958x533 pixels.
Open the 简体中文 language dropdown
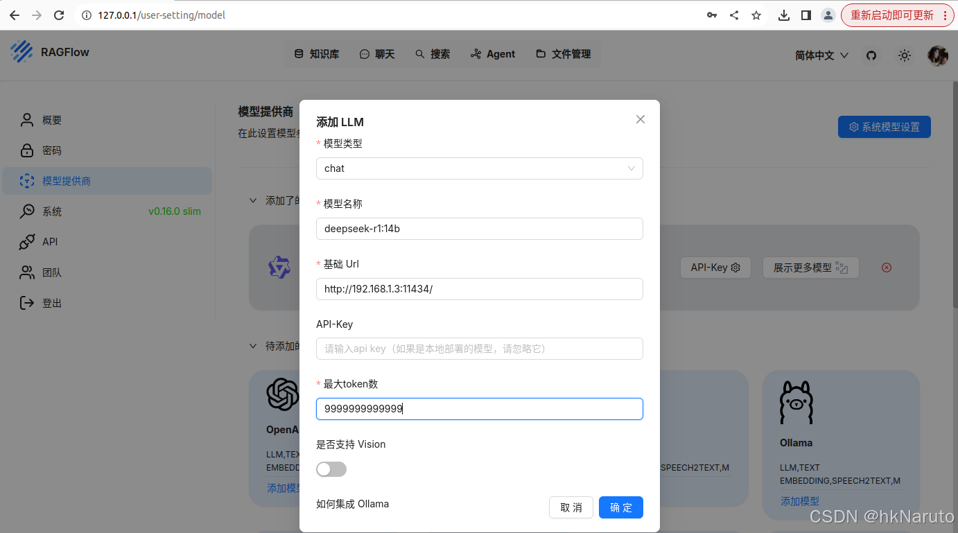821,55
